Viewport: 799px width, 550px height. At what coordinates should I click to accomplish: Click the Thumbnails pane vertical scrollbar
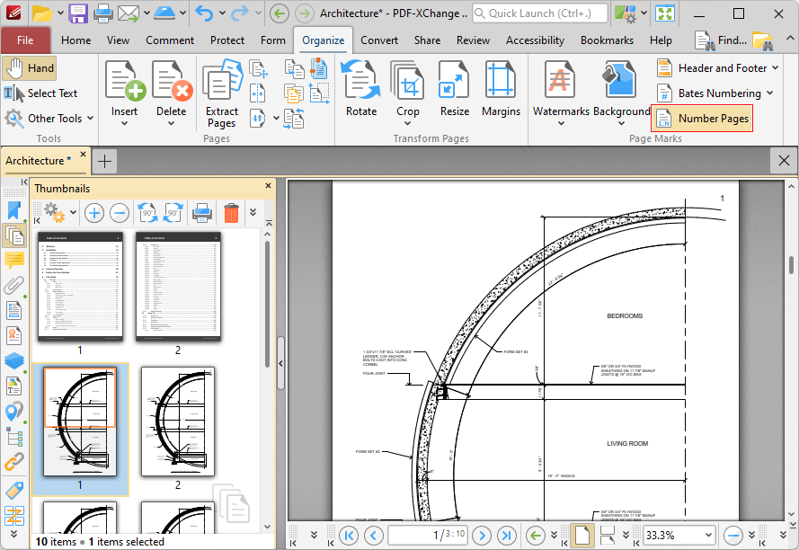click(267, 305)
